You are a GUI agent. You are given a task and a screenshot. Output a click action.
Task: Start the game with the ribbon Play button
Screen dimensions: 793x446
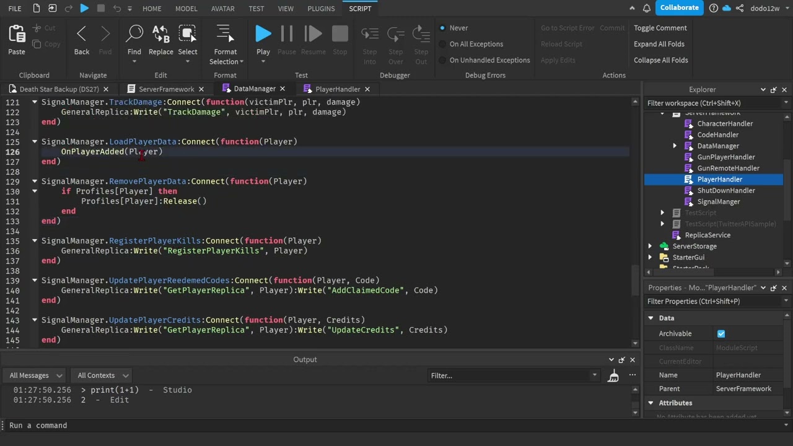(263, 35)
